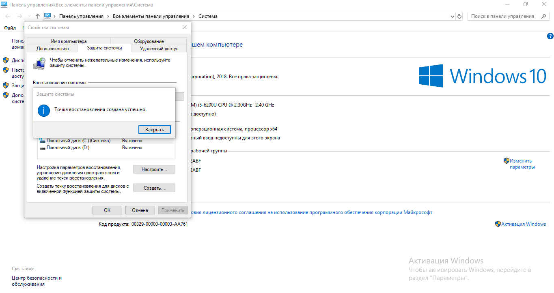The height and width of the screenshot is (293, 554).
Task: Open the address bar history dropdown
Action: tap(453, 16)
